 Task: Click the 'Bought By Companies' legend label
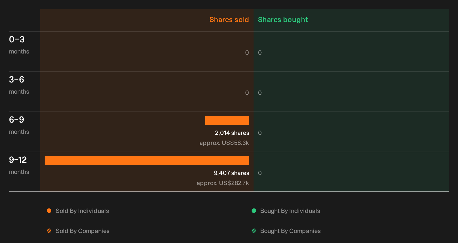click(x=290, y=231)
